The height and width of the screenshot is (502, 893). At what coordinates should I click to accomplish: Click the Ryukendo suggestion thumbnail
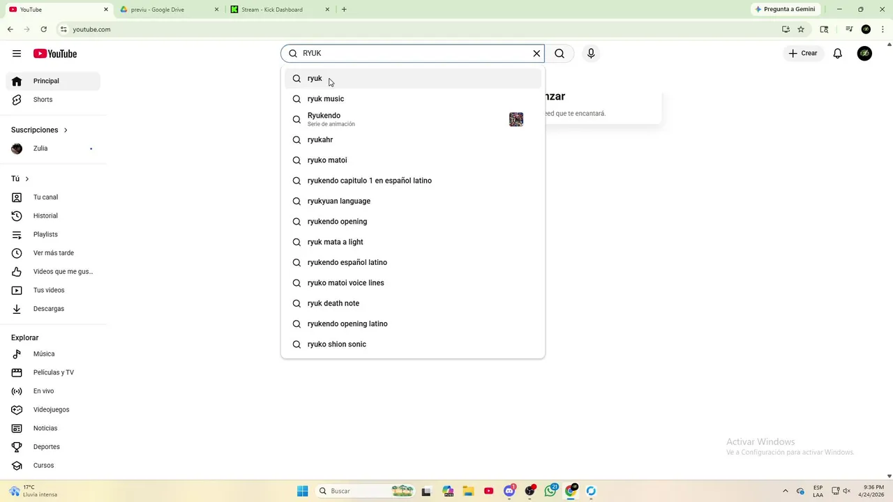click(516, 119)
